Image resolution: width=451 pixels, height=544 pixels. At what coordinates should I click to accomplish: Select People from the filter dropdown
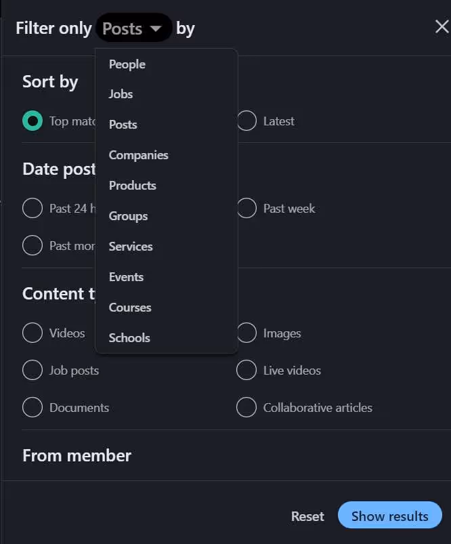coord(127,64)
